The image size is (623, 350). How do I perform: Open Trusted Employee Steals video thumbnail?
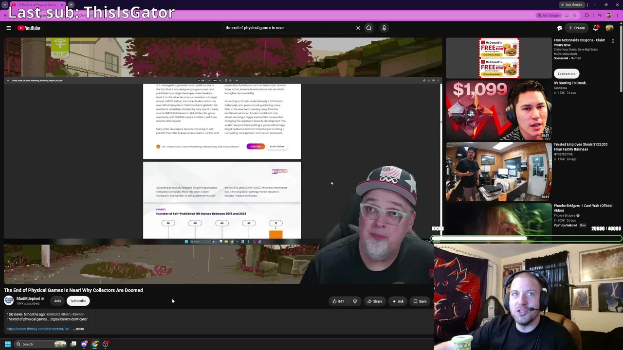point(499,171)
